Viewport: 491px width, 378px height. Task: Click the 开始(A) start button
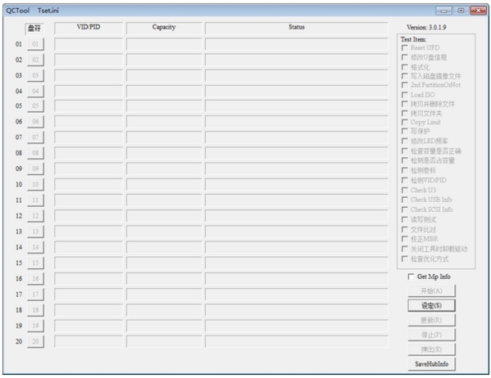coord(431,290)
